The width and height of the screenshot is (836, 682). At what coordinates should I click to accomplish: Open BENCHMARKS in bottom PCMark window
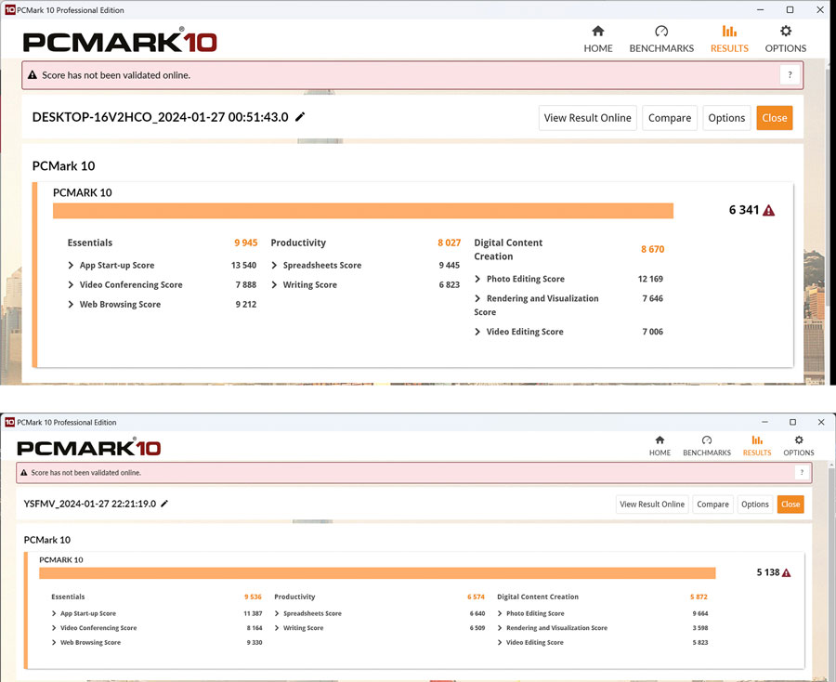point(707,446)
